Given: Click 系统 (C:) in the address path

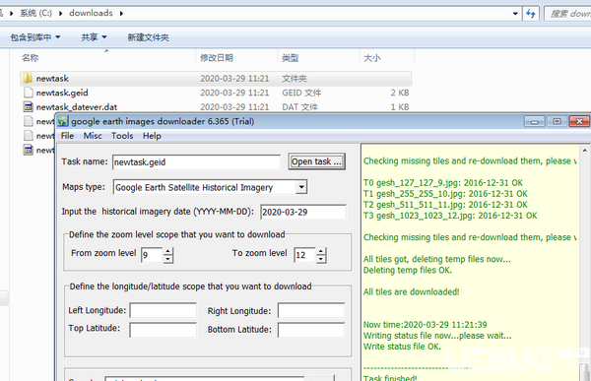Looking at the screenshot, I should [35, 13].
